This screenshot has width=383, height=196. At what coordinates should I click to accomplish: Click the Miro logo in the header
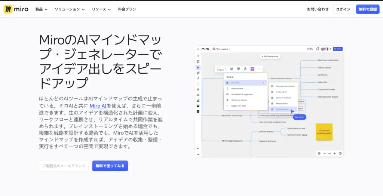click(x=16, y=9)
